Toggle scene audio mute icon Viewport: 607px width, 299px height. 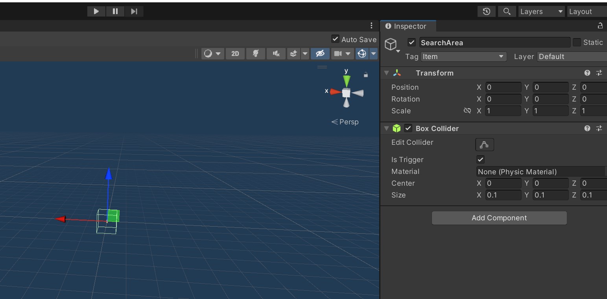coord(276,54)
